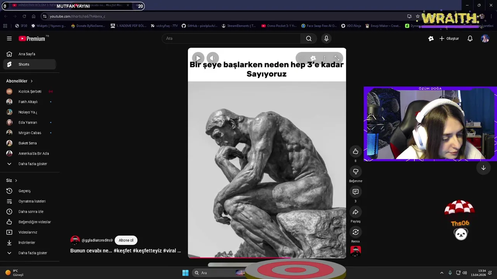Open Videolarınız your videos page
Image resolution: width=497 pixels, height=279 pixels.
(x=30, y=232)
